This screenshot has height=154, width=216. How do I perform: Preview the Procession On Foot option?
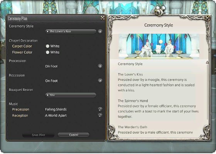click(x=100, y=66)
